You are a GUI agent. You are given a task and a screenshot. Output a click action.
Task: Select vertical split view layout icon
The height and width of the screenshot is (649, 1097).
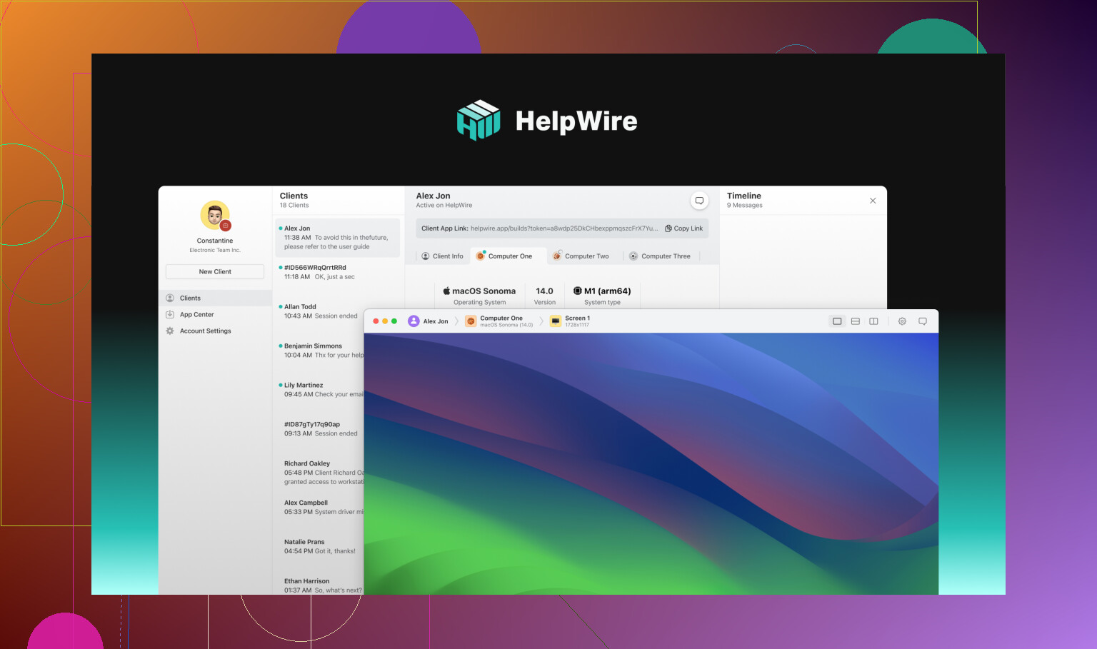click(x=873, y=321)
